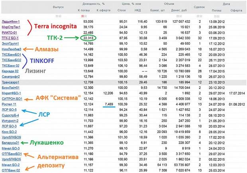The image size is (247, 173).
Task: Open the РИАТО-01 bond link
Action: point(9,33)
